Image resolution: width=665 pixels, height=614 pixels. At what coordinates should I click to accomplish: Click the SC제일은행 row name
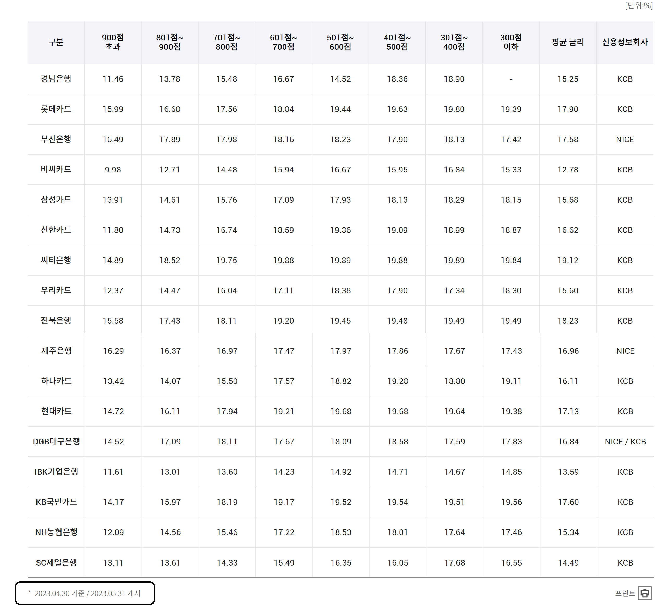coord(56,562)
